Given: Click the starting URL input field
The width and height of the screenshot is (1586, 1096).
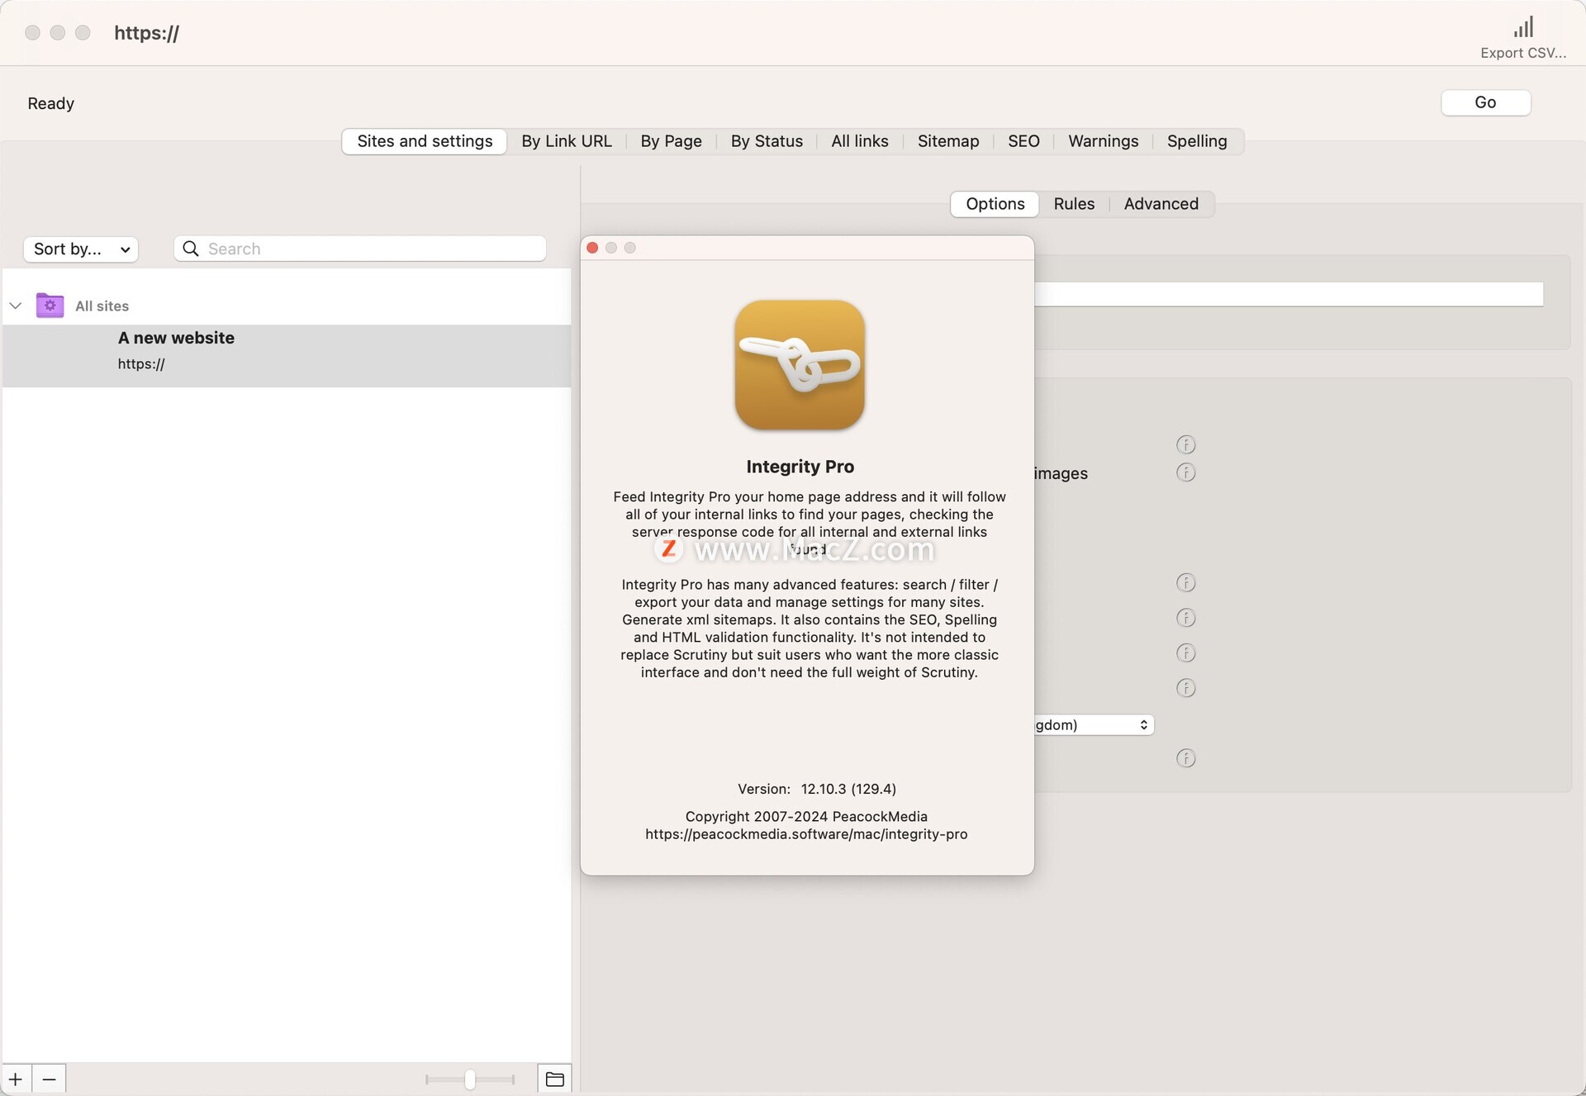Looking at the screenshot, I should [1289, 295].
